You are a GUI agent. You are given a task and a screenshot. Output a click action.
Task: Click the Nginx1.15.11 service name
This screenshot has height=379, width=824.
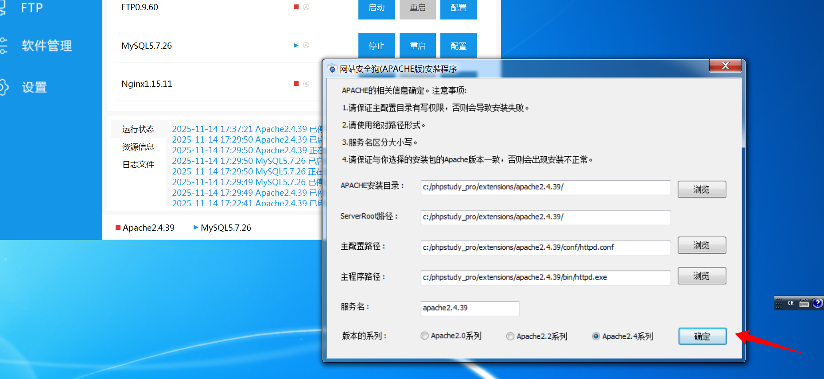click(147, 84)
